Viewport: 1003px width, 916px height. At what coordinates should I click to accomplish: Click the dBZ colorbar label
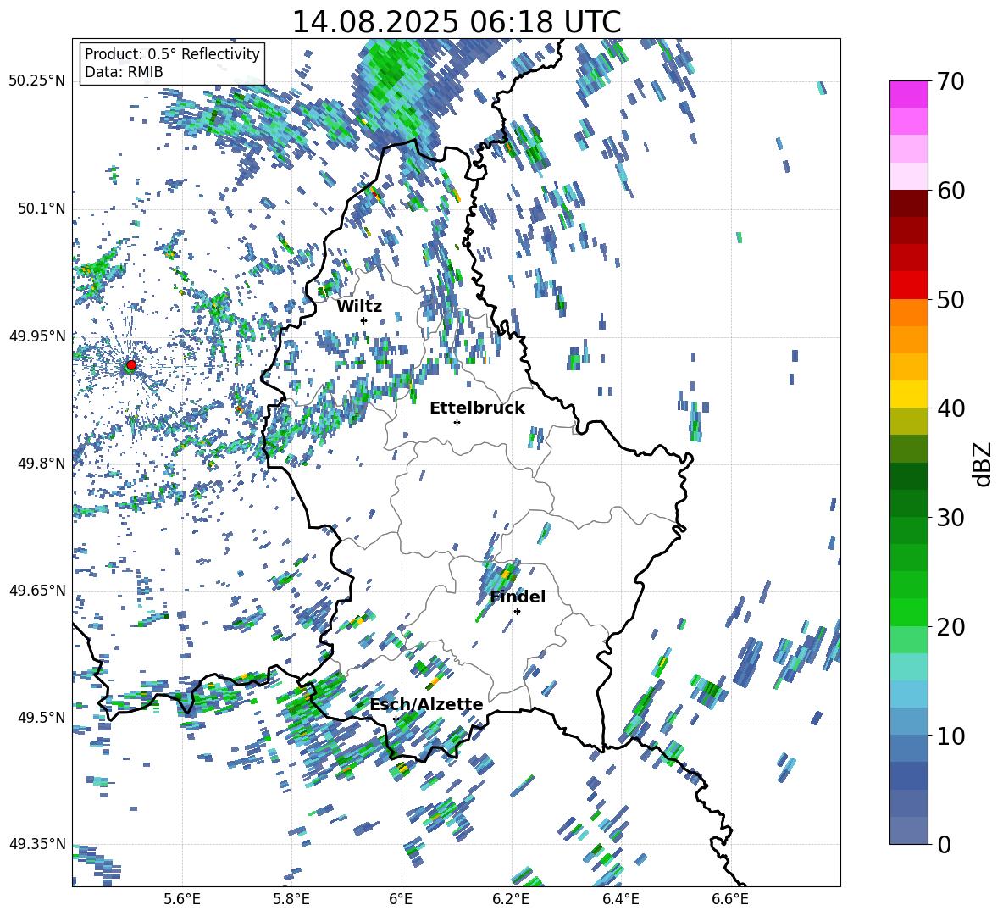coord(982,464)
